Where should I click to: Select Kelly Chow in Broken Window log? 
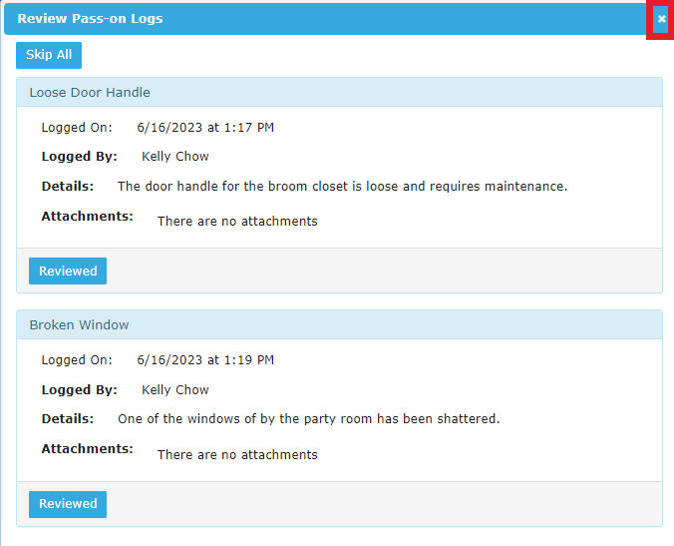point(174,390)
